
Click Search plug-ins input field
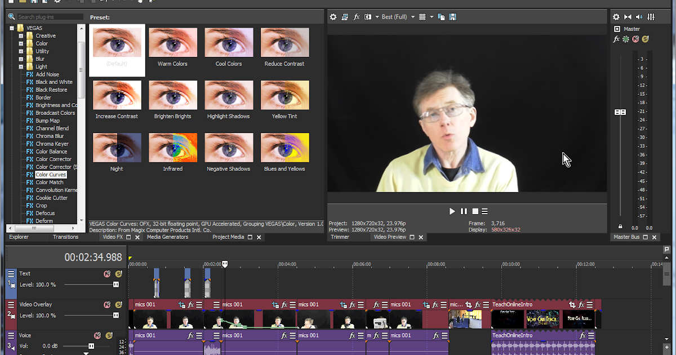[x=50, y=17]
